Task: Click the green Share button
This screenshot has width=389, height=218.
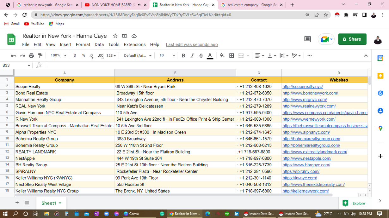Action: click(x=352, y=39)
